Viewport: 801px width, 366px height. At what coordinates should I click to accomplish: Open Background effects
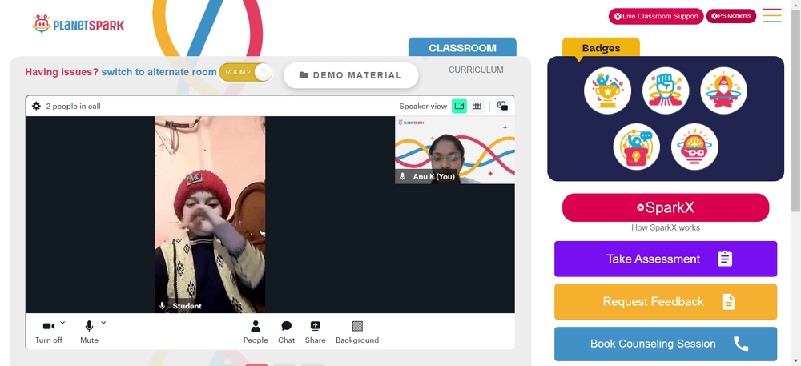click(x=357, y=332)
